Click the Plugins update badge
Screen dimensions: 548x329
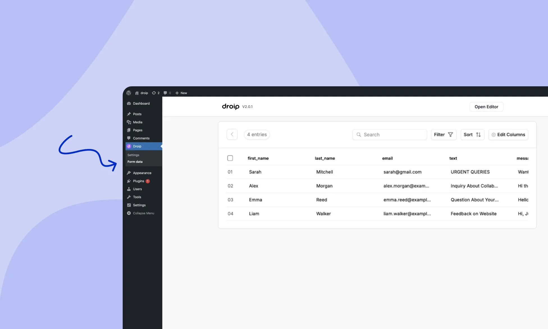click(148, 181)
